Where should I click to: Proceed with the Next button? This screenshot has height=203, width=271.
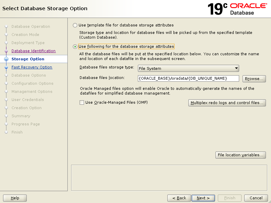(203, 198)
